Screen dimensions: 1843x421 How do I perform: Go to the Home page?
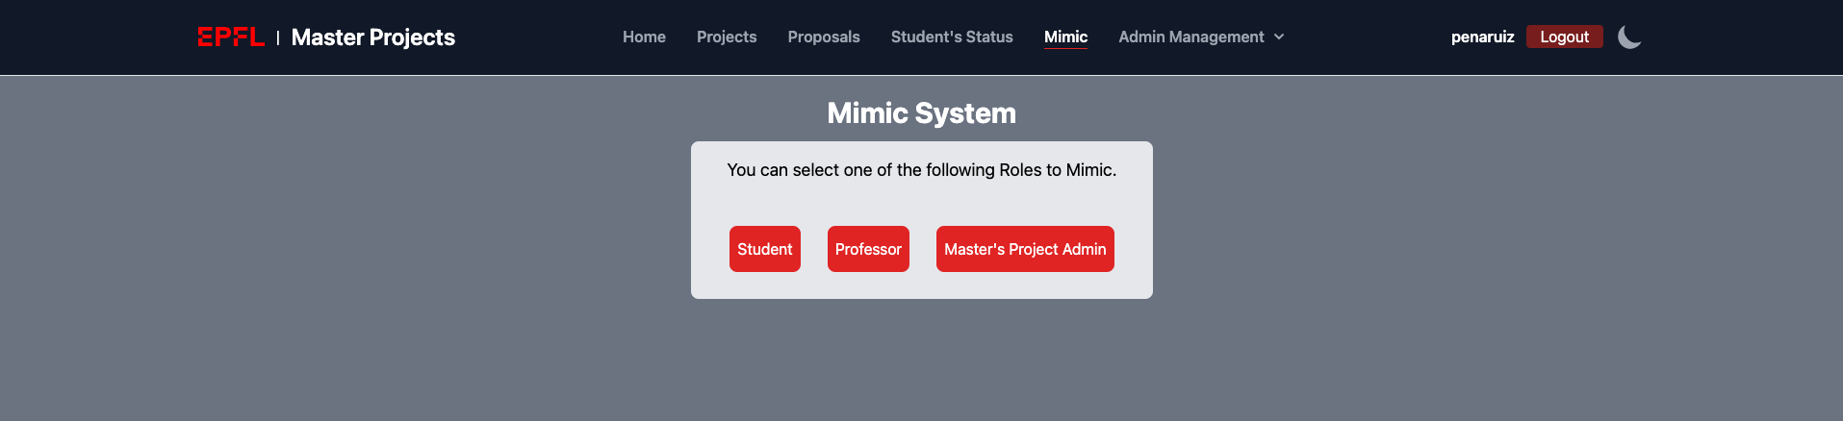coord(644,37)
